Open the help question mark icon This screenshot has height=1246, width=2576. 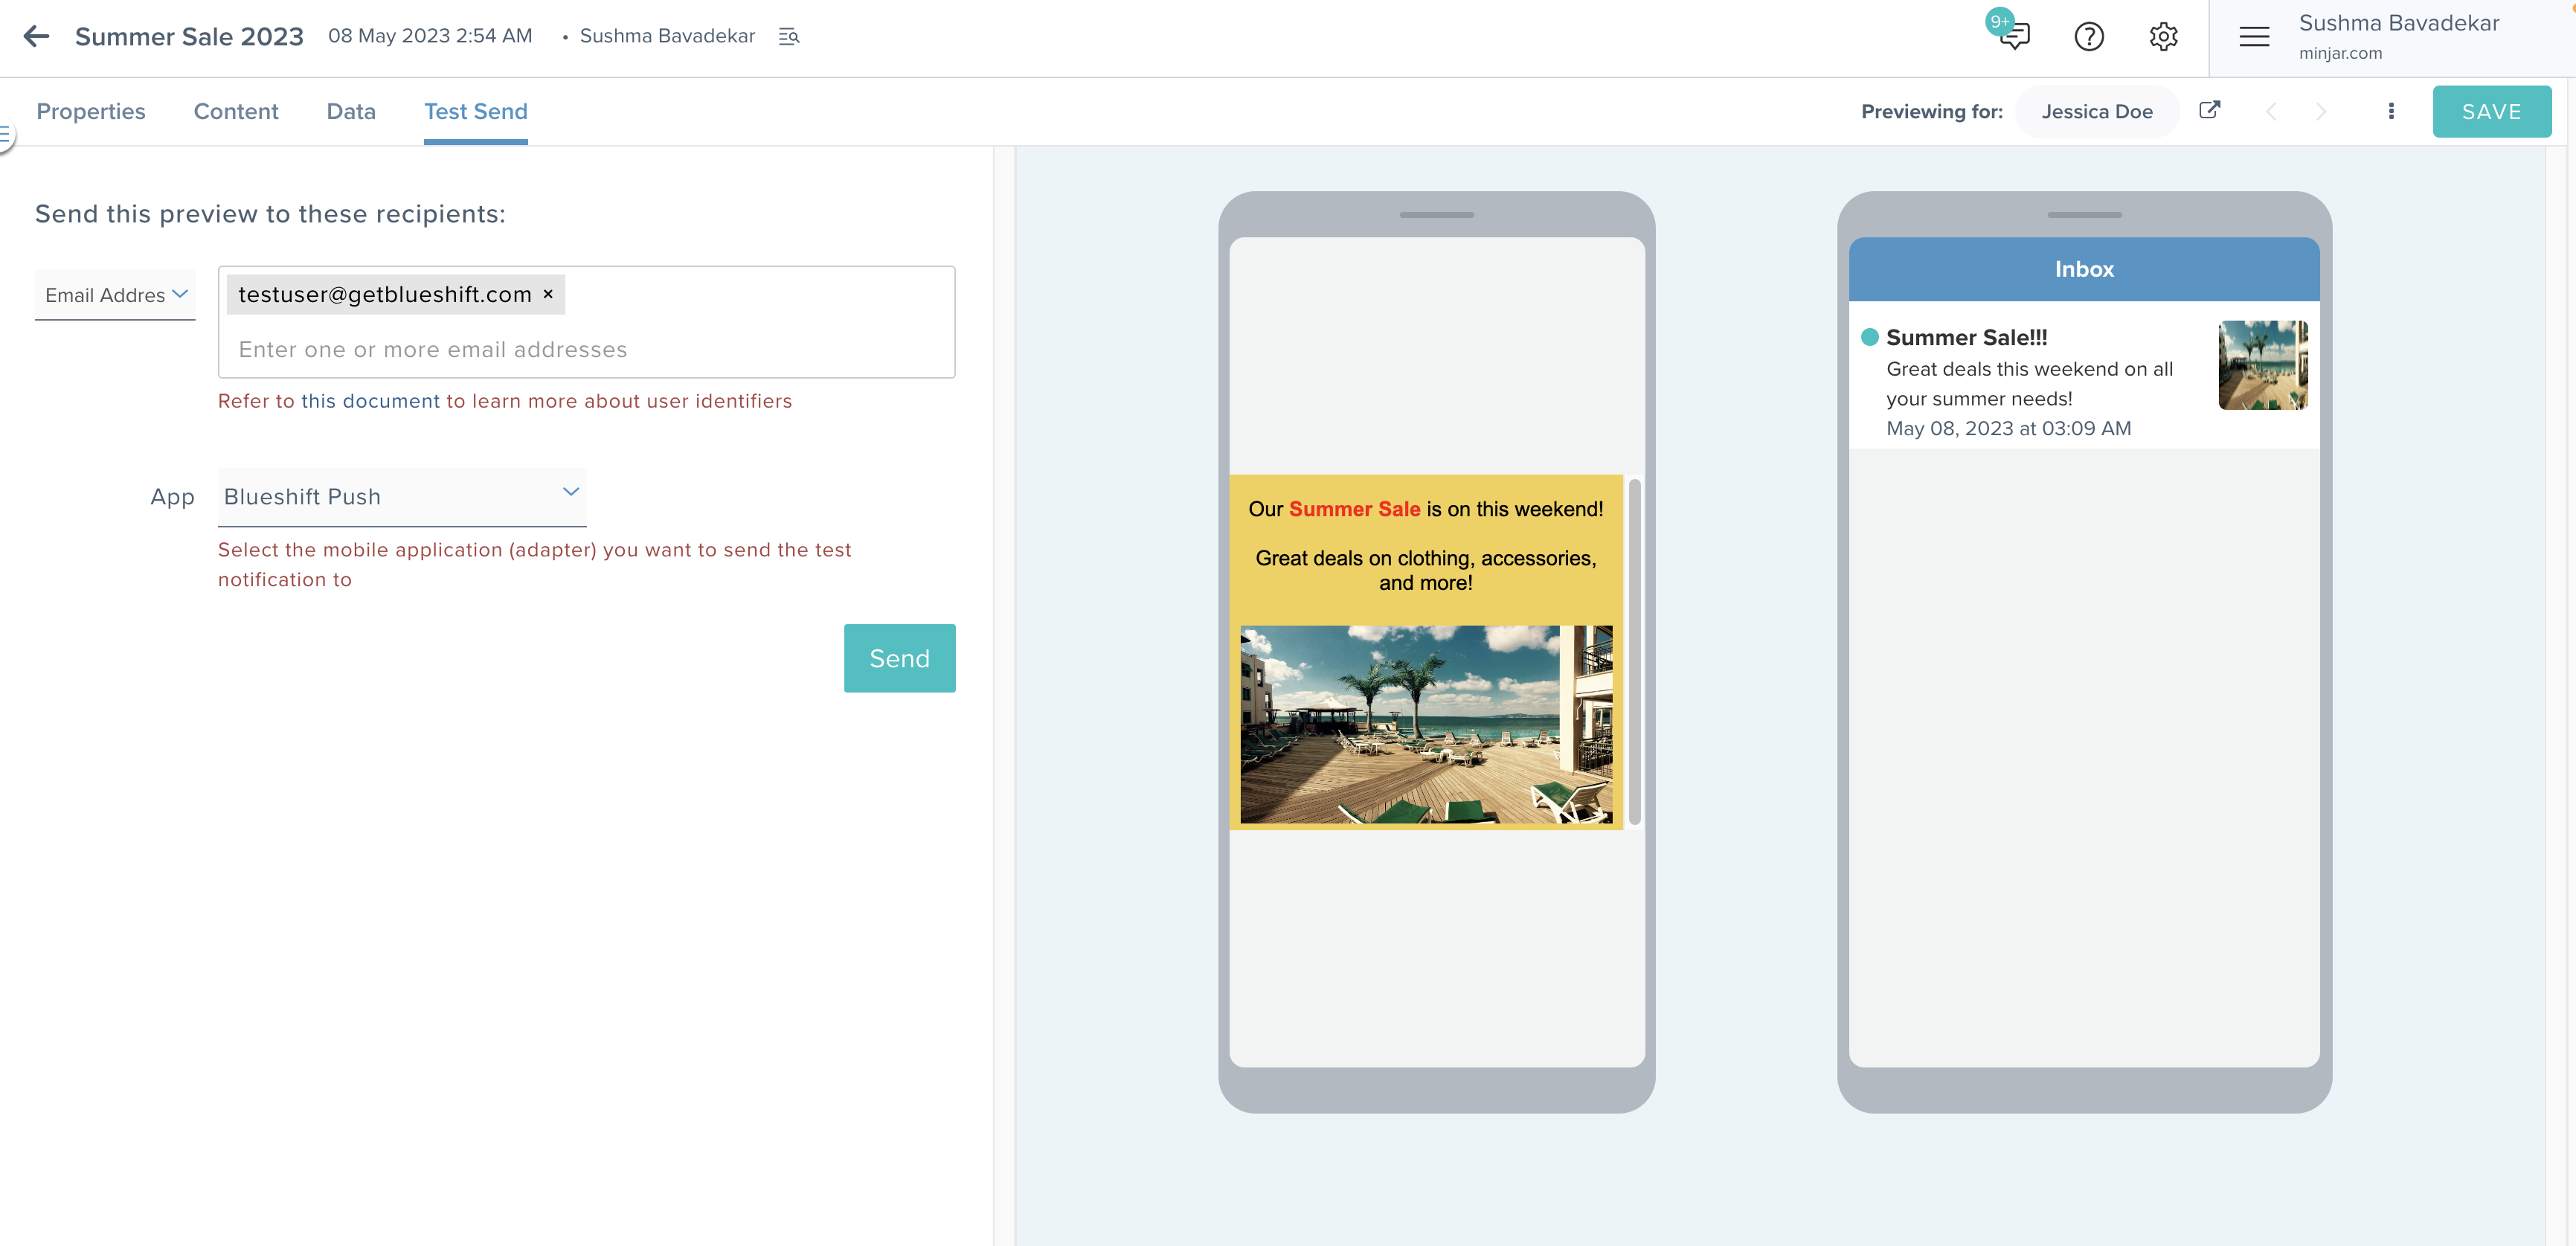2089,37
